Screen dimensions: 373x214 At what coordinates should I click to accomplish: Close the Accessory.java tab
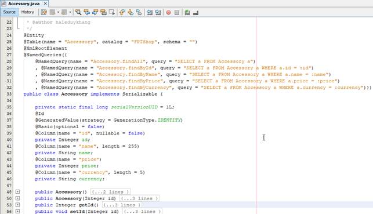(x=45, y=3)
